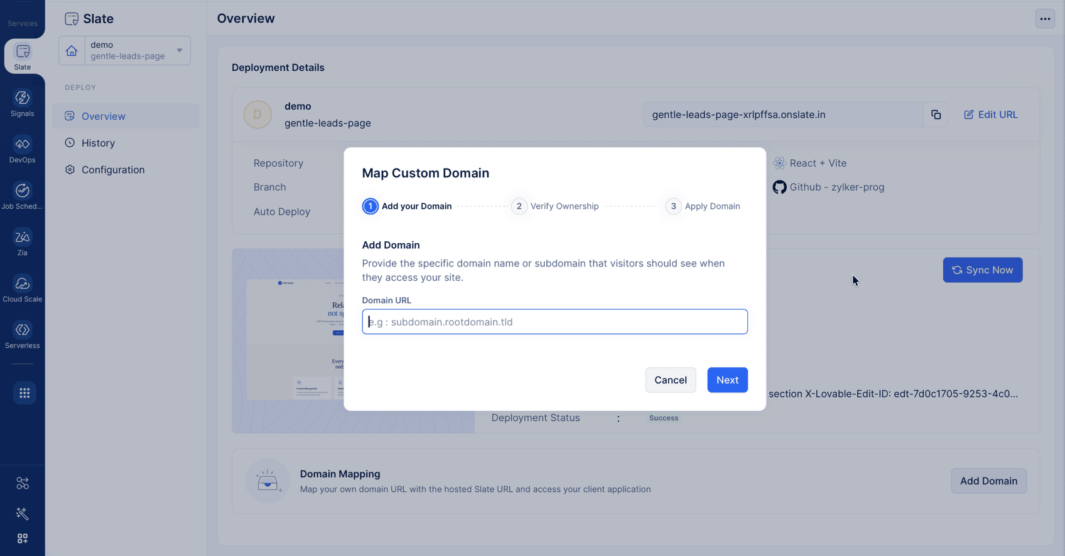This screenshot has width=1065, height=556.
Task: Click the React + Vite framework icon
Action: (x=779, y=163)
